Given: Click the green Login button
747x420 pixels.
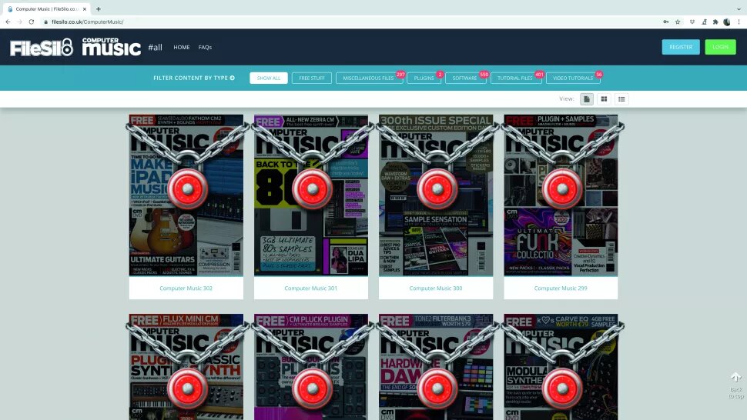Looking at the screenshot, I should (x=720, y=47).
